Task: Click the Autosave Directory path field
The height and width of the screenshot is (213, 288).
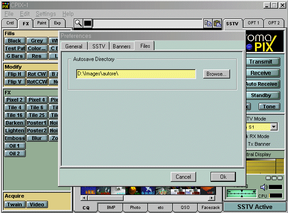Action: [x=136, y=74]
